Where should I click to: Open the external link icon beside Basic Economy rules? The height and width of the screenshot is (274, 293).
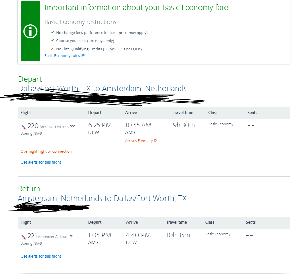pyautogui.click(x=83, y=56)
